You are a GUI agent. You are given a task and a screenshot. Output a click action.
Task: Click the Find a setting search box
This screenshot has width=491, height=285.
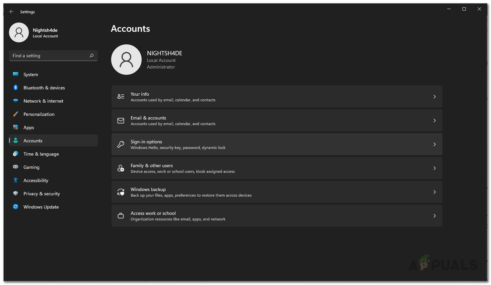point(50,56)
